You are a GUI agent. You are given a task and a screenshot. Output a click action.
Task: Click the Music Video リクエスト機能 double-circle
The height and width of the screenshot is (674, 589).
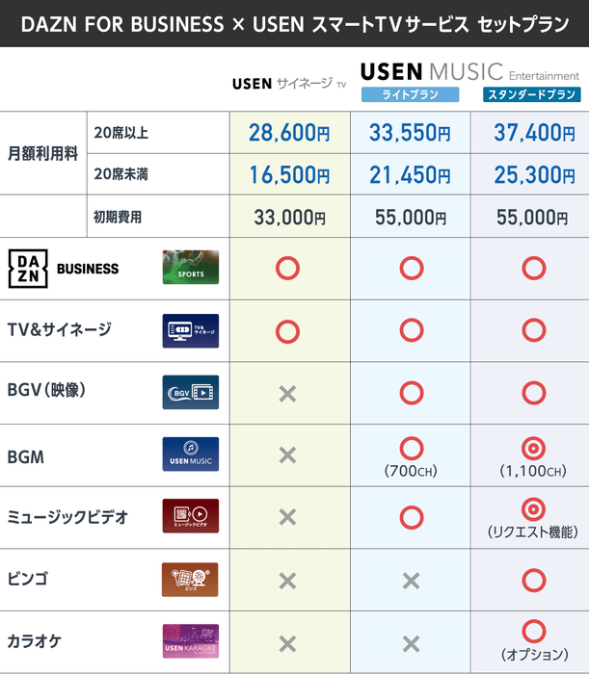[531, 509]
